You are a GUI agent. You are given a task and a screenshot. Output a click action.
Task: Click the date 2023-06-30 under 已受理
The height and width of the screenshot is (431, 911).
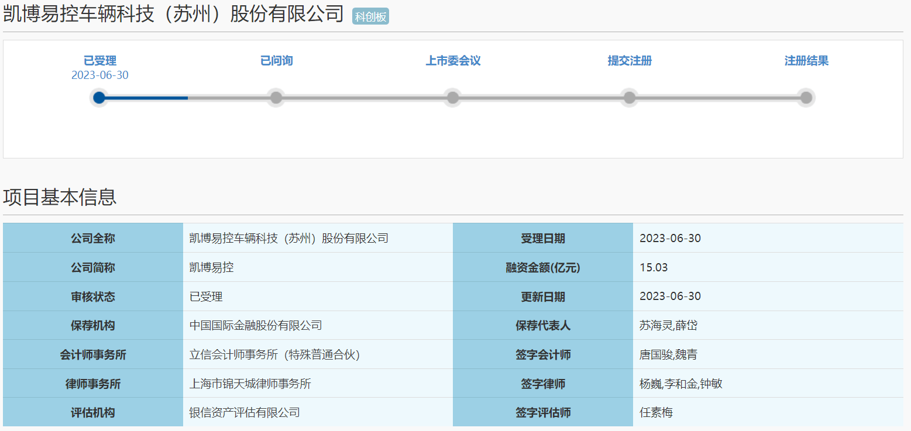(100, 75)
